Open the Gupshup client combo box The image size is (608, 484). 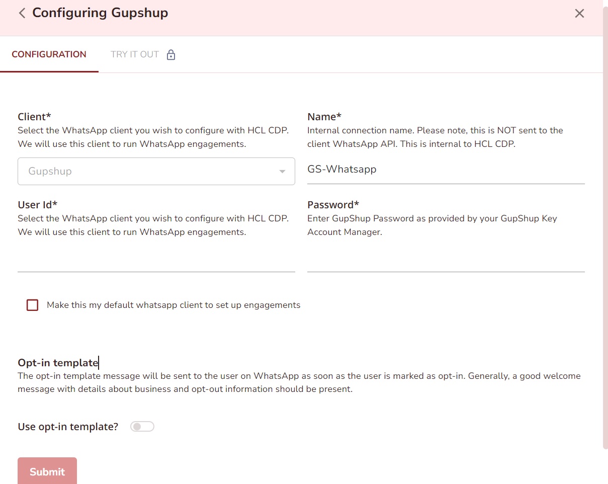151,171
